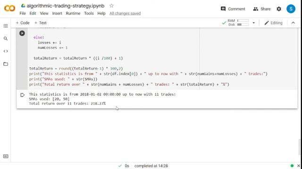
Task: Share the notebook
Action: coord(262,9)
